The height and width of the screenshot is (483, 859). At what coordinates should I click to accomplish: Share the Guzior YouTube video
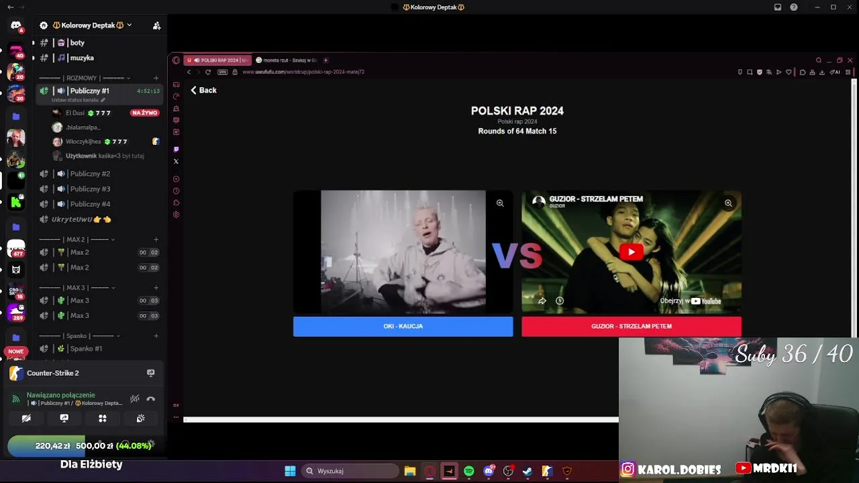tap(542, 301)
